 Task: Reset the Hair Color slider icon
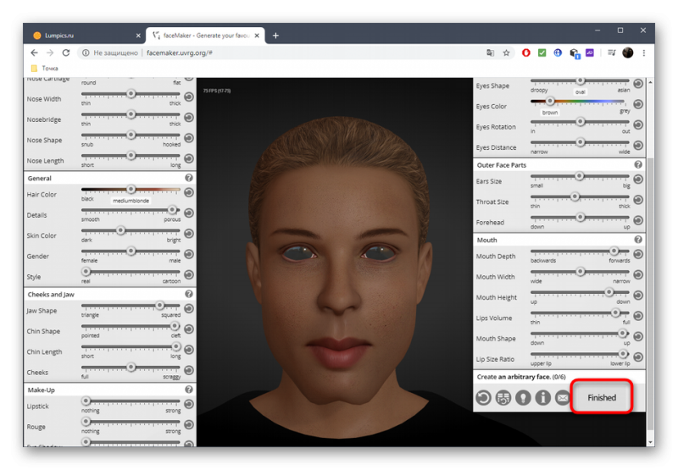click(x=189, y=192)
